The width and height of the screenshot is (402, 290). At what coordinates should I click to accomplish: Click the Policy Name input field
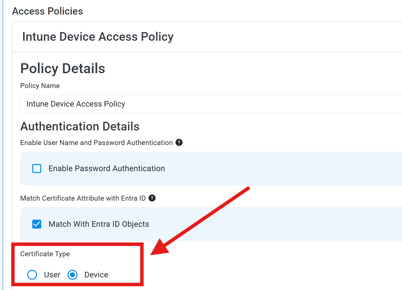point(211,104)
